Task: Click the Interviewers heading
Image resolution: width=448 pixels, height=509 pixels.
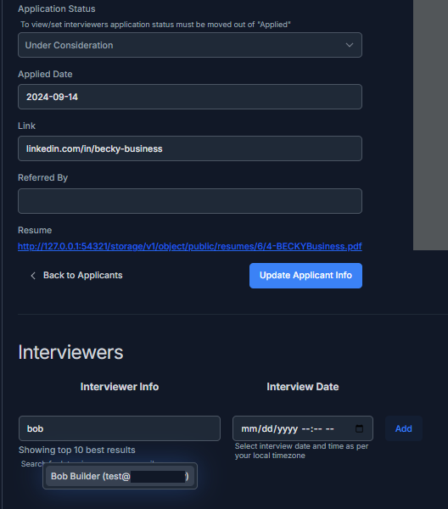Action: coord(70,352)
